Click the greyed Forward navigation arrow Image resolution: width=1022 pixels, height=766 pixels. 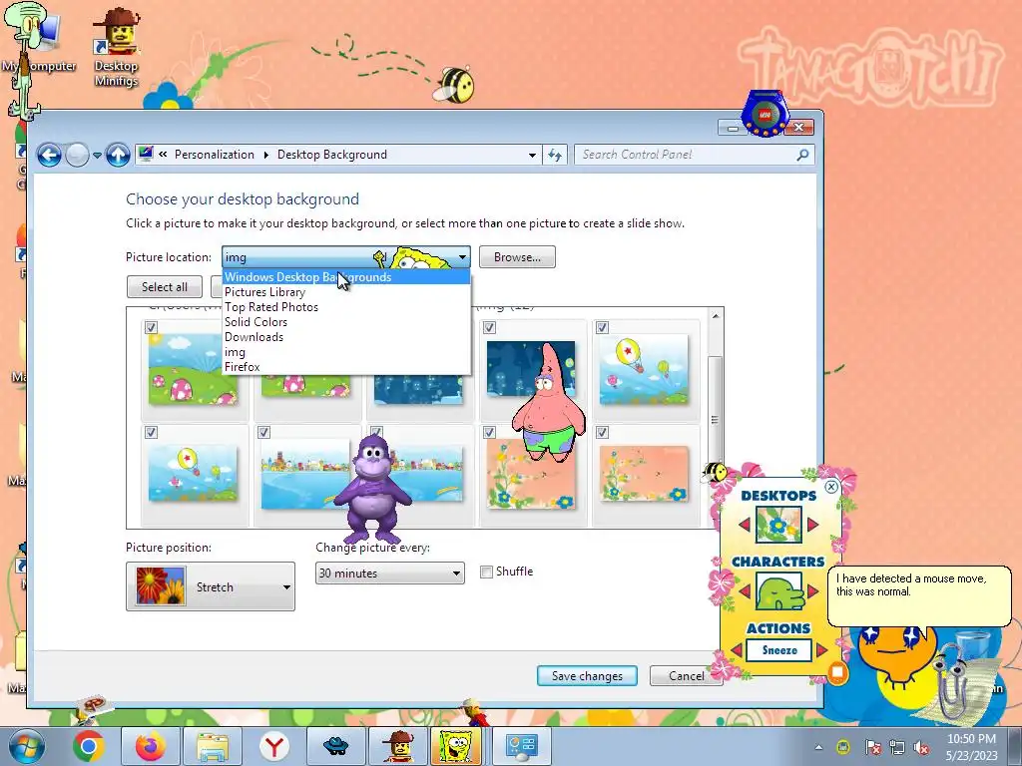pos(77,155)
